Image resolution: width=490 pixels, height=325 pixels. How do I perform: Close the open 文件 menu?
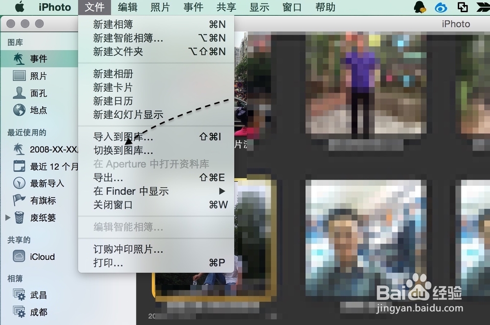pos(95,7)
